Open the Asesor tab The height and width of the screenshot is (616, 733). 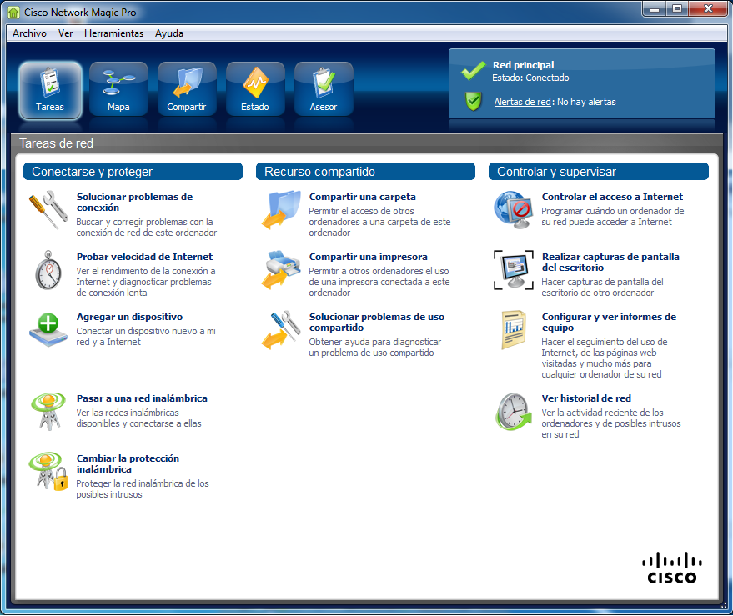323,90
